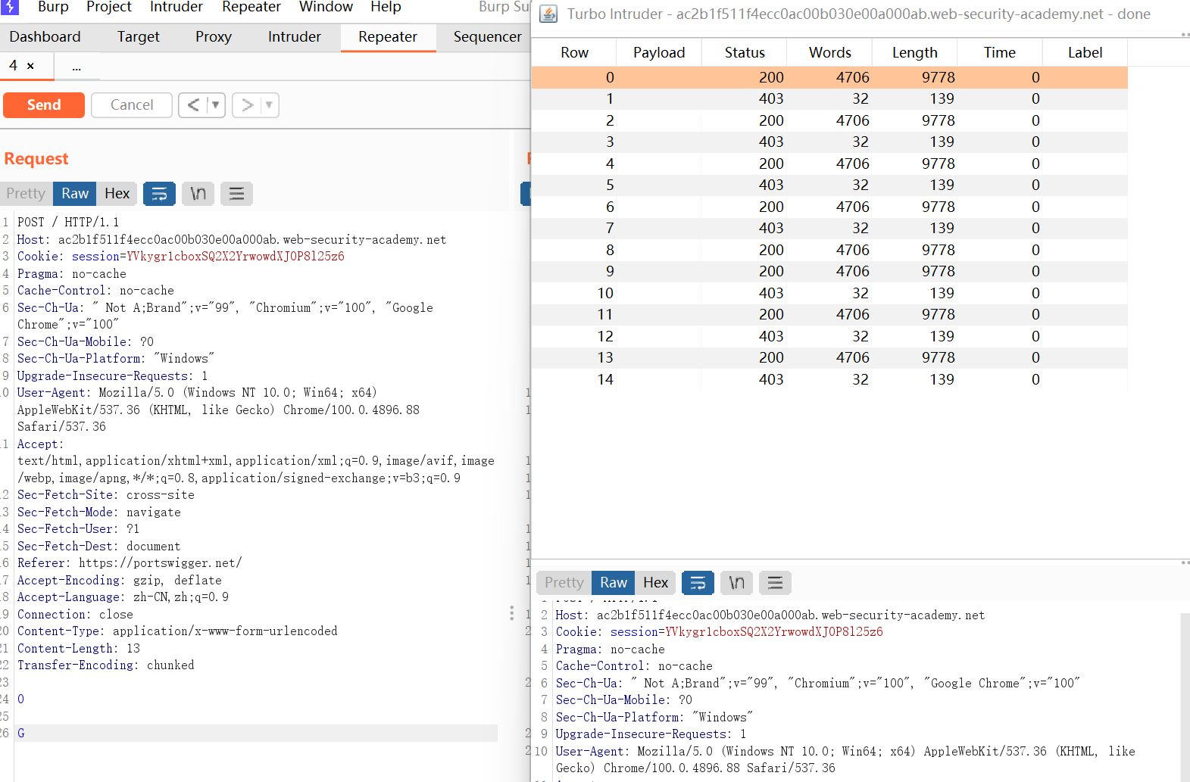Select result row 14 in Turbo Intruder table
The image size is (1190, 782).
829,379
